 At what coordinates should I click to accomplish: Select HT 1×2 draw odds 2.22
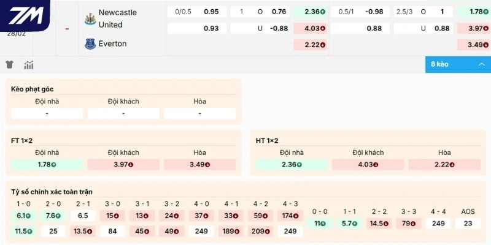tap(444, 164)
